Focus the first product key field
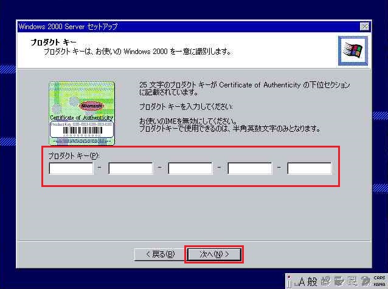 click(71, 168)
